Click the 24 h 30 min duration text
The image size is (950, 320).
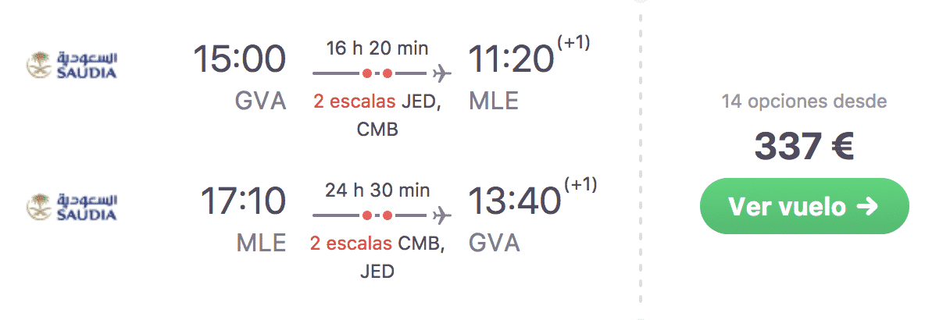point(379,190)
